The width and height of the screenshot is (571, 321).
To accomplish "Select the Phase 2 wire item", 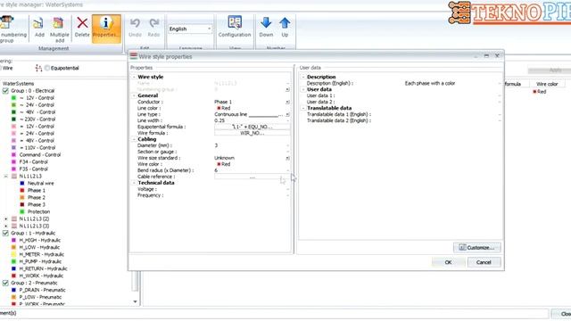I will point(37,197).
